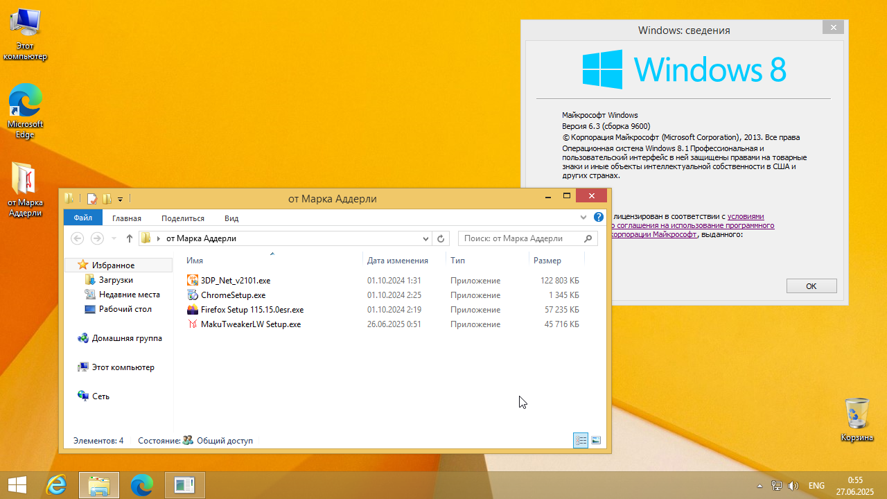
Task: Click the 122 803 КБ size cell
Action: (x=560, y=281)
